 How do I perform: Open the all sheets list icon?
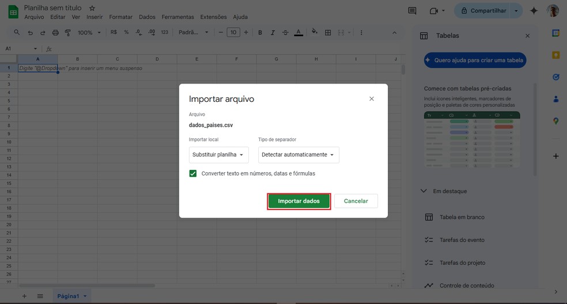click(40, 297)
